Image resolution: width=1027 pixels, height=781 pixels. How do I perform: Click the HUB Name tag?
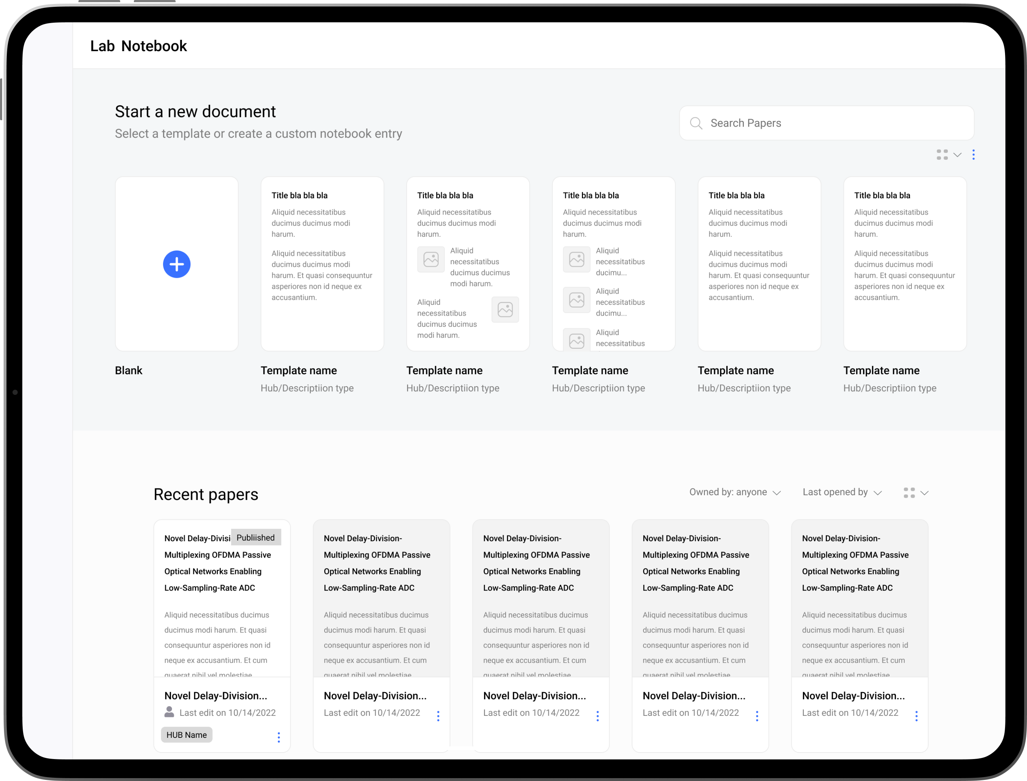coord(186,735)
